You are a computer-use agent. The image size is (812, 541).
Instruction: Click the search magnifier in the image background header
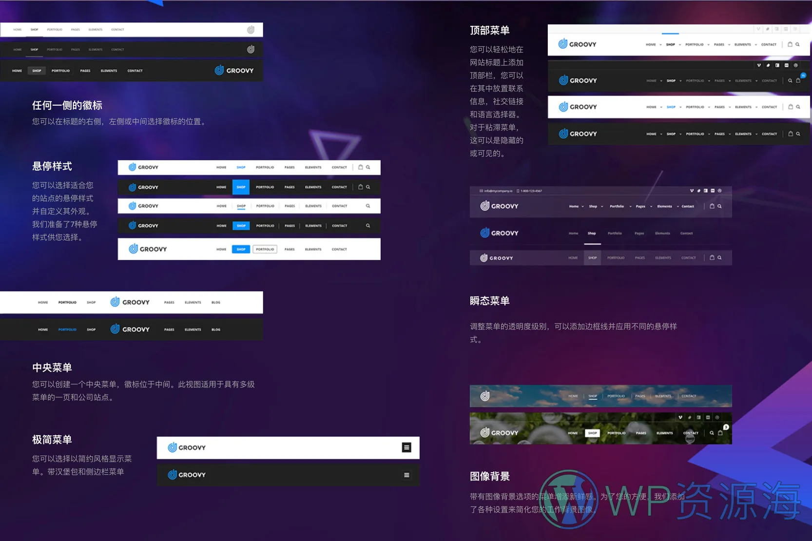(x=712, y=433)
